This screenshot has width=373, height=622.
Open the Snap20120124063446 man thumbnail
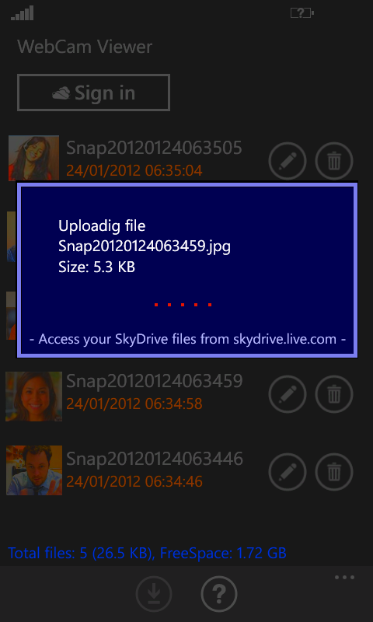click(x=34, y=470)
